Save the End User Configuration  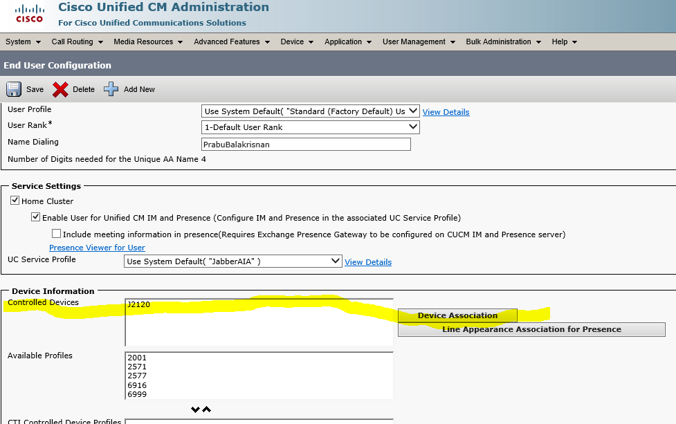click(x=24, y=89)
